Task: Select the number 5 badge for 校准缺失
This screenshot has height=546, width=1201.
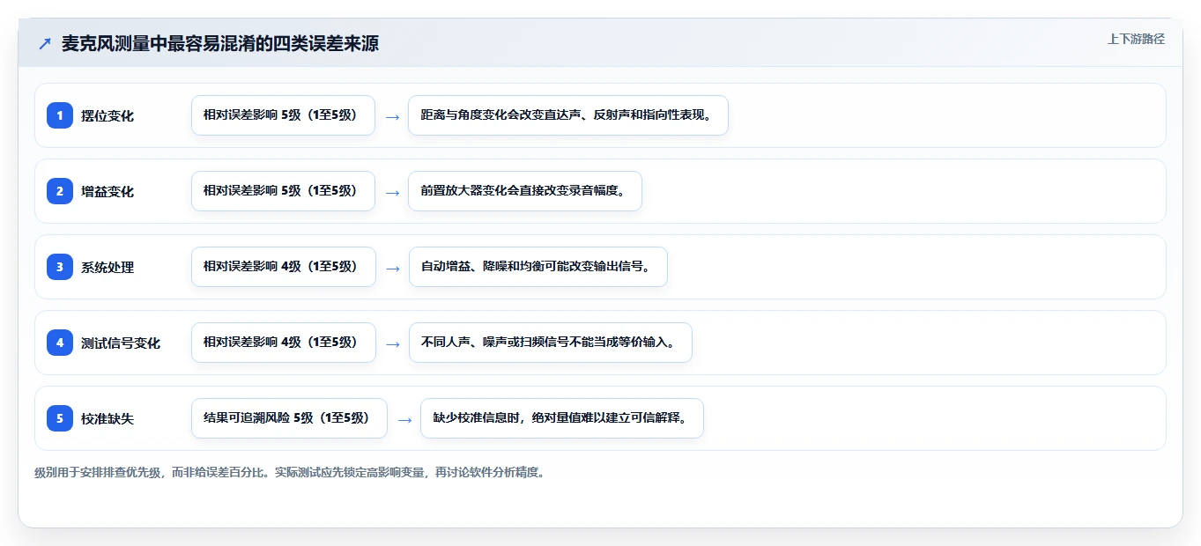Action: click(x=60, y=418)
